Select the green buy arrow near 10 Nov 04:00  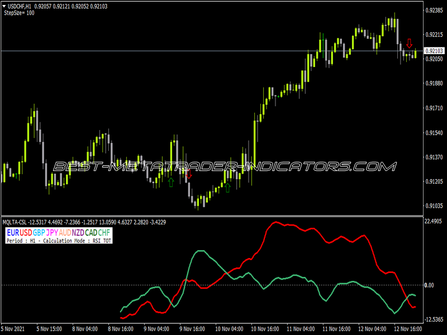click(x=227, y=188)
